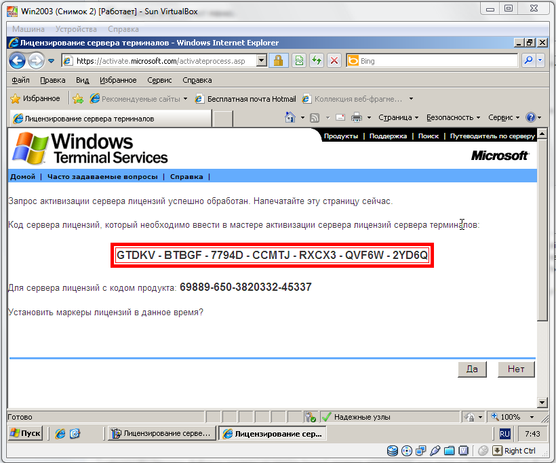Select the Лицензирование сервера терминалов tab
The width and height of the screenshot is (556, 463).
(x=111, y=119)
